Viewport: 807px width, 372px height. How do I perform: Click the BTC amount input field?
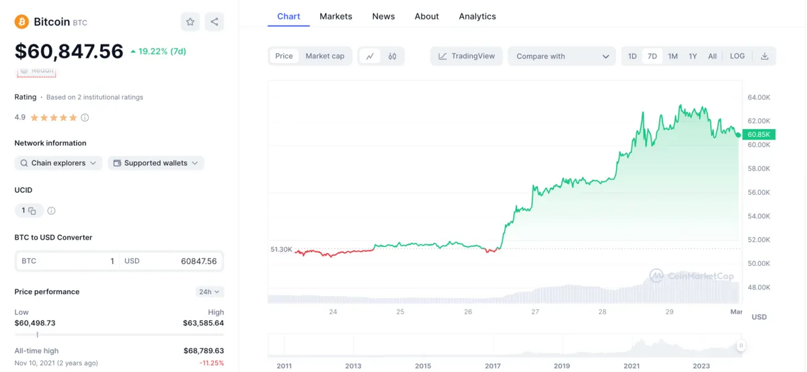point(68,261)
